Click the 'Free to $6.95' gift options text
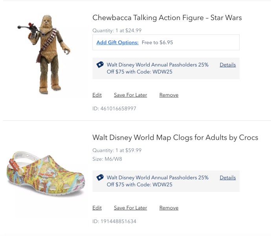 (157, 42)
